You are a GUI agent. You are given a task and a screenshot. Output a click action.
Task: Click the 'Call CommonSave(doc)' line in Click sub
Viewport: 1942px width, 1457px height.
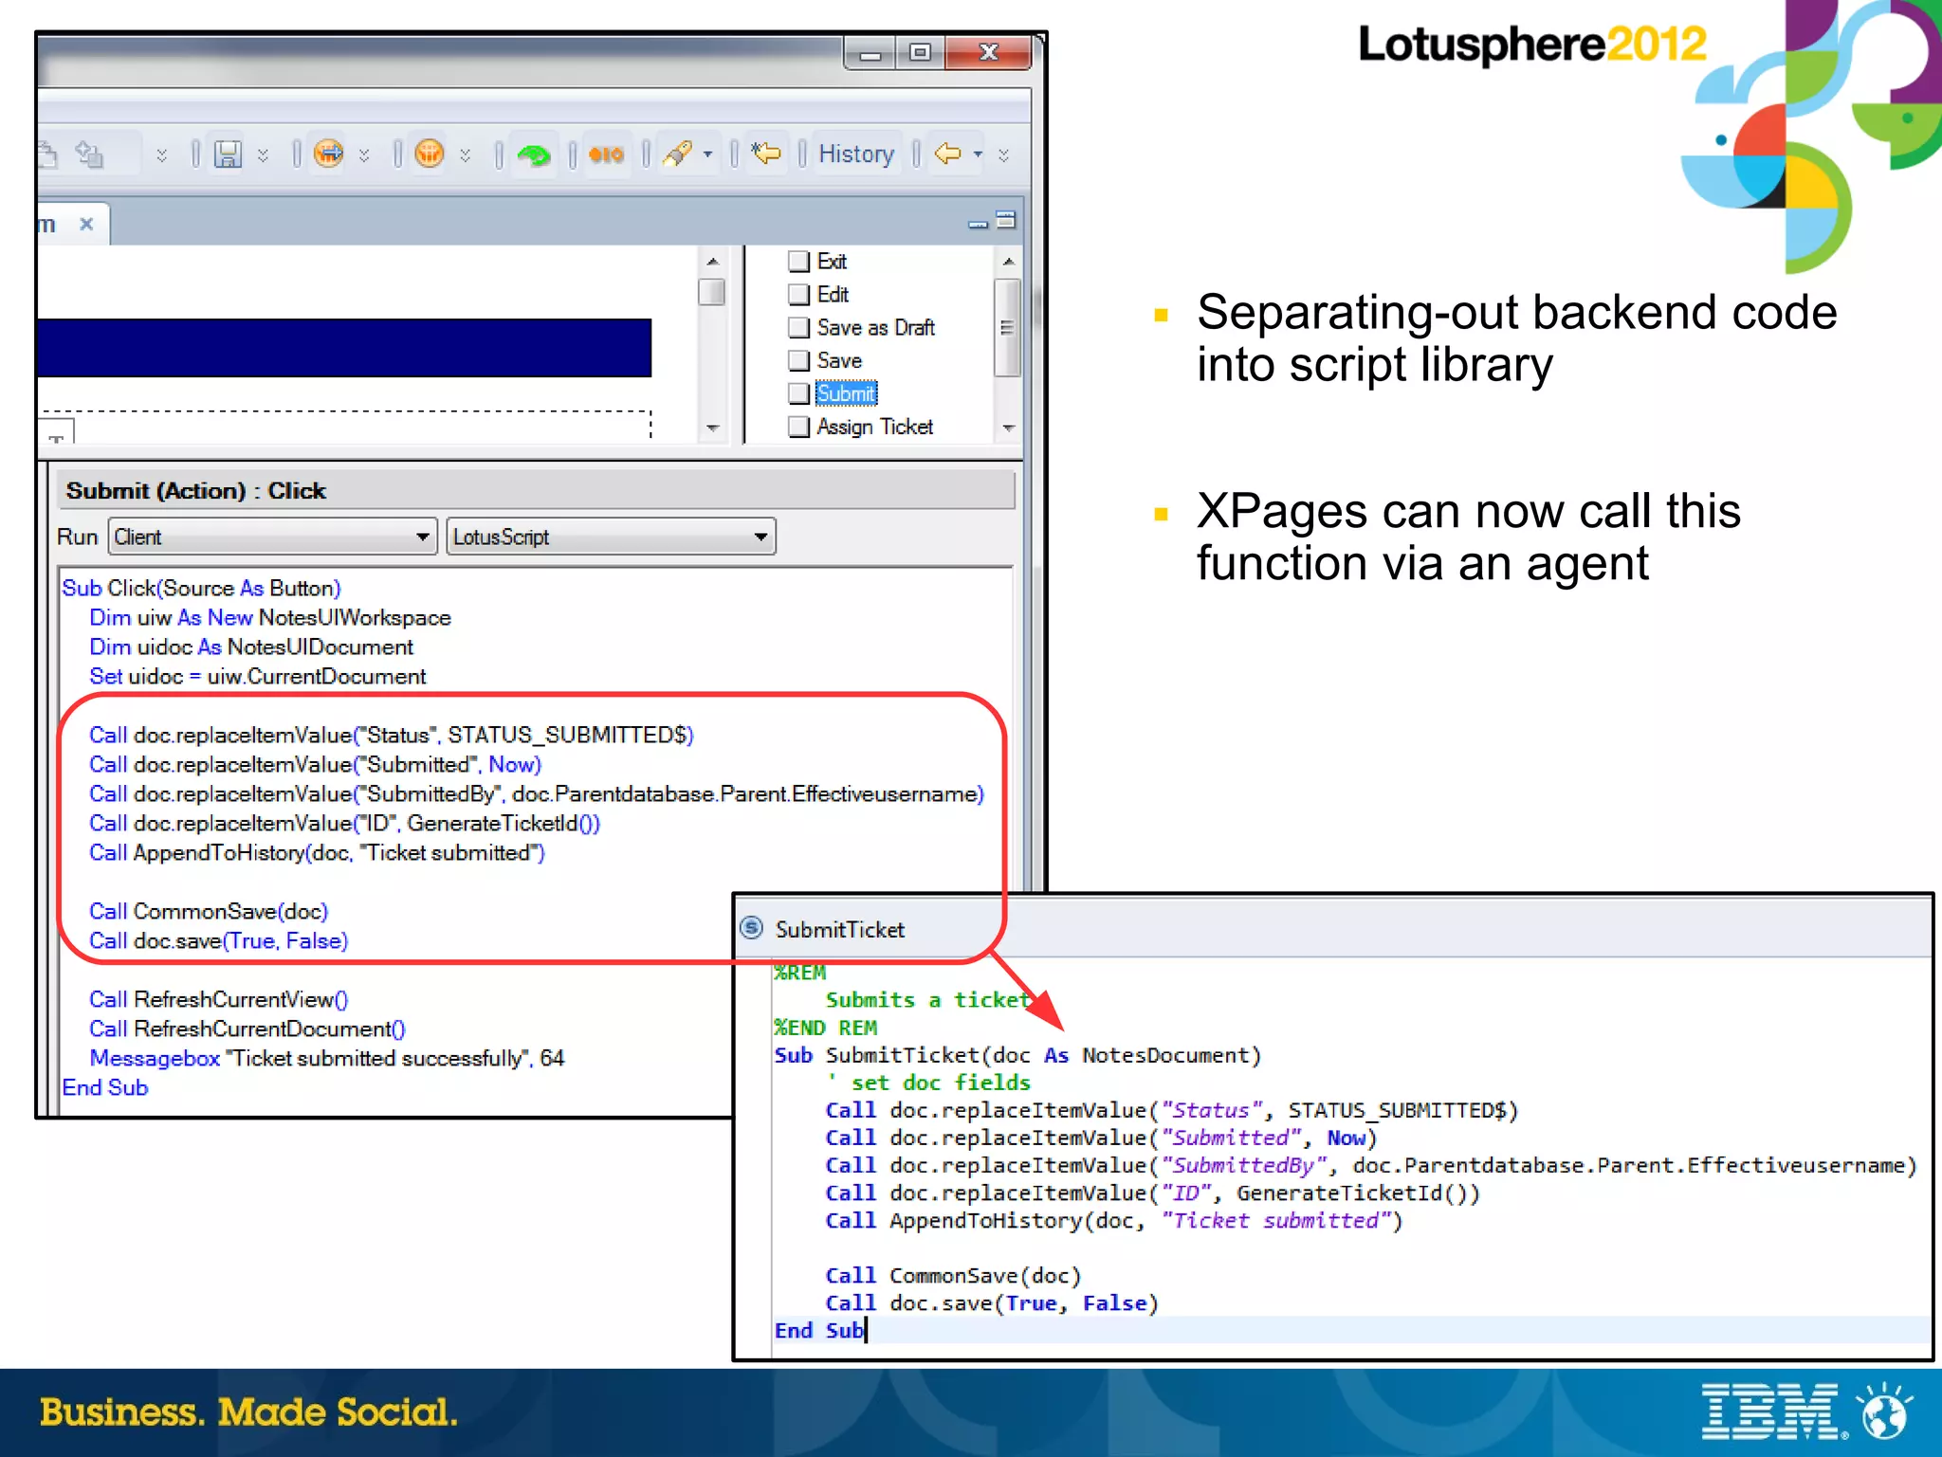[209, 911]
